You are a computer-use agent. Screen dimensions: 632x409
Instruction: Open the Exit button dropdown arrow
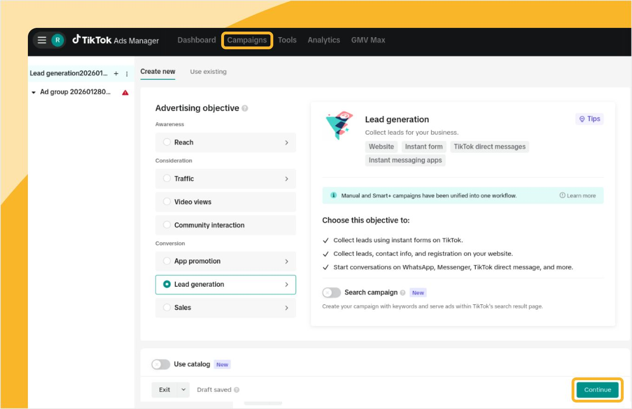click(x=183, y=389)
